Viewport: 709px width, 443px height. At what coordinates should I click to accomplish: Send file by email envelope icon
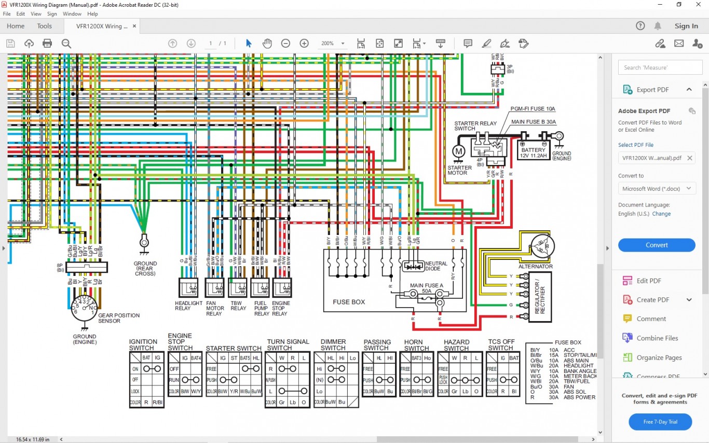click(679, 44)
